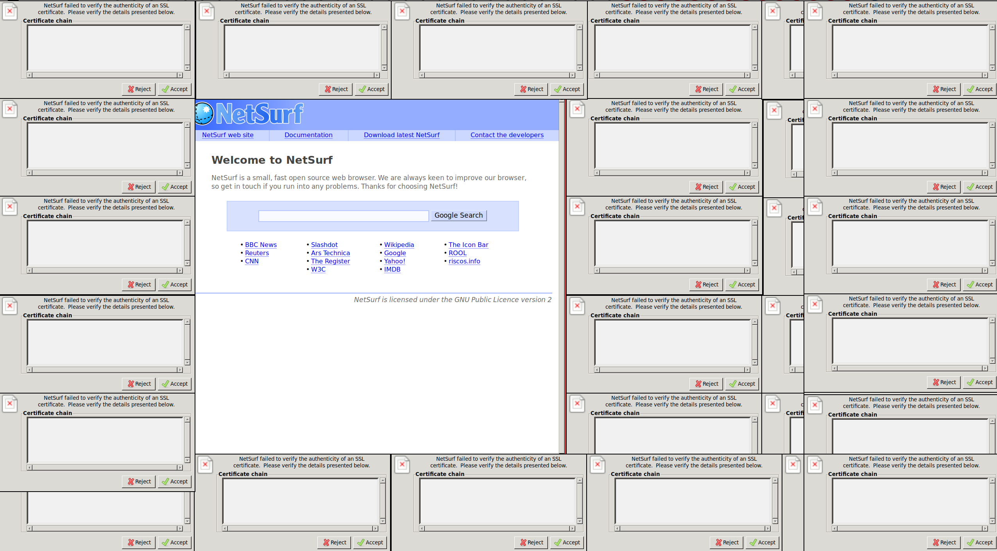Go to the Google link in list
This screenshot has height=551, width=997.
pyautogui.click(x=395, y=253)
